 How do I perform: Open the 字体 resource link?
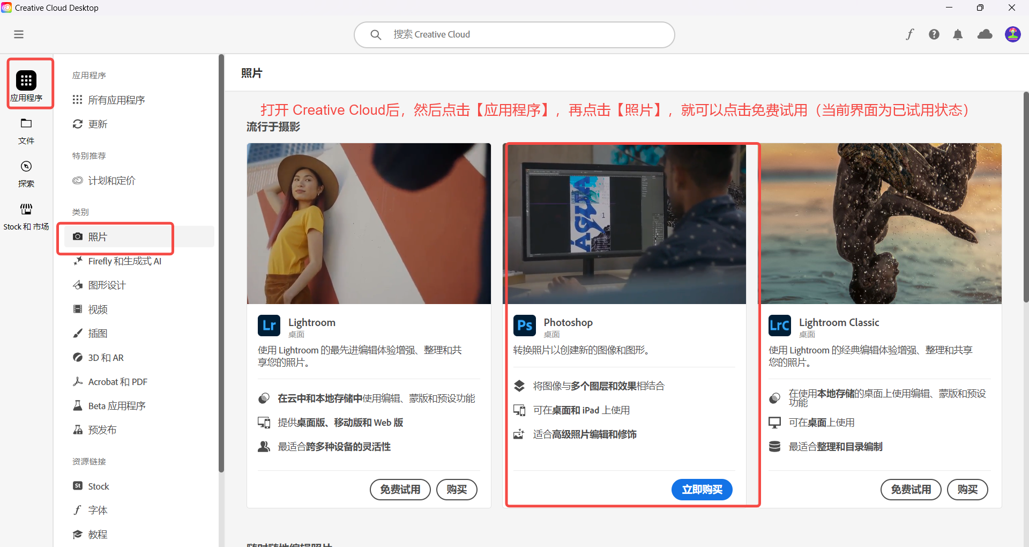coord(139,511)
